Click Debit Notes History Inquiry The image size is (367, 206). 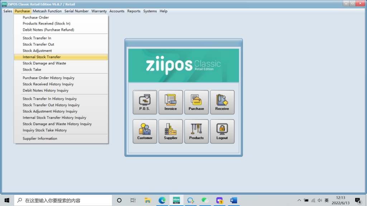click(46, 90)
